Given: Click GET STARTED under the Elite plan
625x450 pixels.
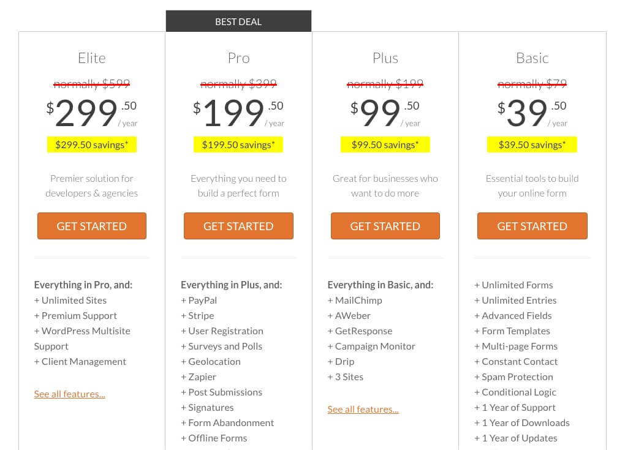Looking at the screenshot, I should (x=91, y=226).
